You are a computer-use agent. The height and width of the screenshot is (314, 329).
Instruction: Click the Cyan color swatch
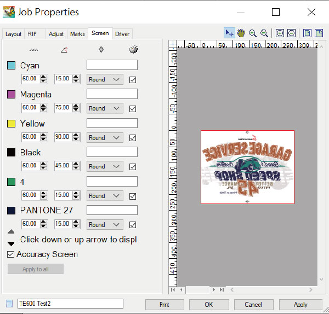(x=11, y=66)
